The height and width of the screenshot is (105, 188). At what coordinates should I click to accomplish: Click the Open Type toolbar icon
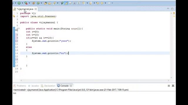click(46, 3)
